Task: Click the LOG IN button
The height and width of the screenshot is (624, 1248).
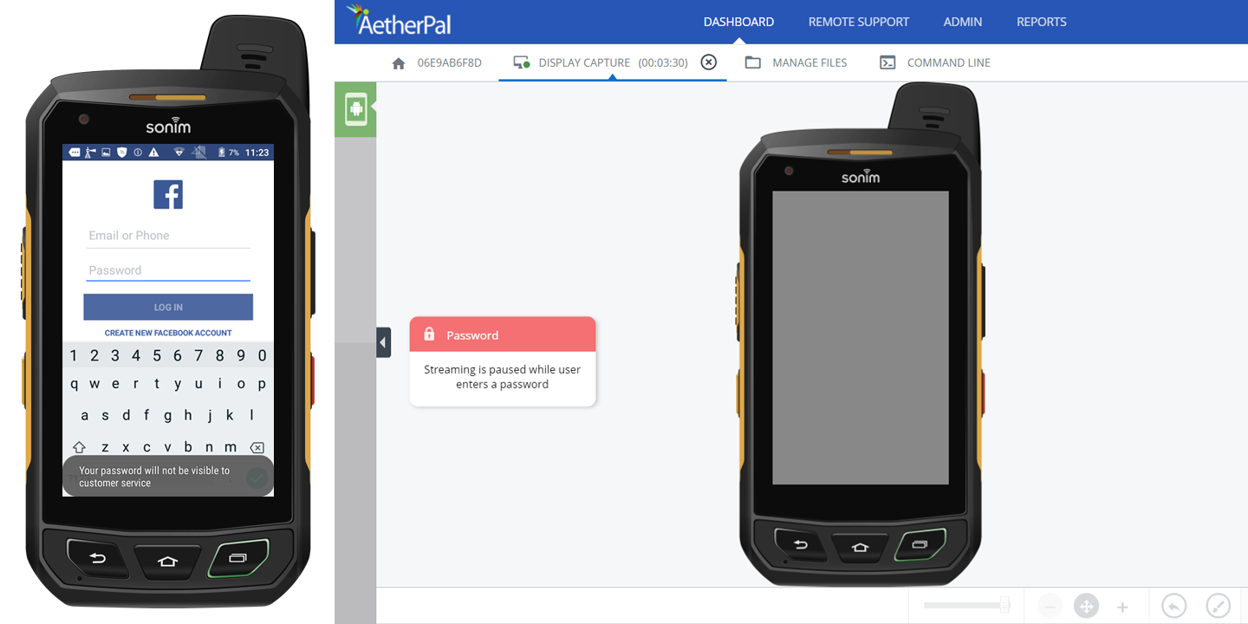Action: [x=168, y=307]
